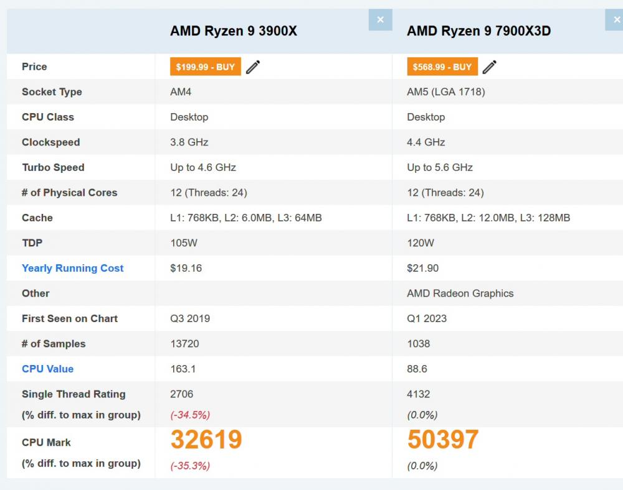Click the Q1 2023 first seen value

(x=427, y=318)
